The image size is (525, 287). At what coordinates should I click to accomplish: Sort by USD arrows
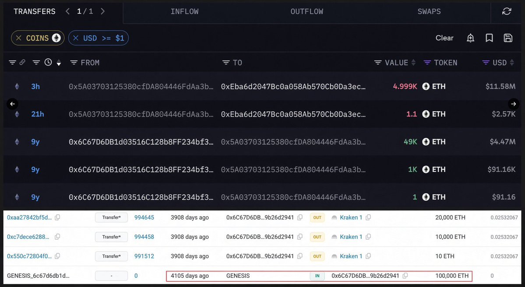511,63
